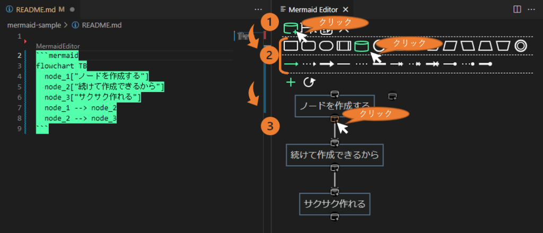This screenshot has height=233, width=543.
Task: Select the thick arrow link style
Action: coord(327,64)
